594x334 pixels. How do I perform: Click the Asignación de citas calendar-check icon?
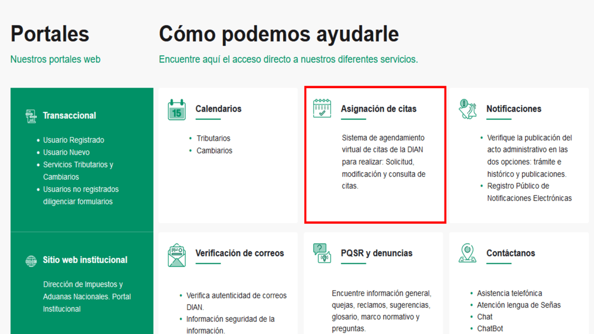point(322,108)
